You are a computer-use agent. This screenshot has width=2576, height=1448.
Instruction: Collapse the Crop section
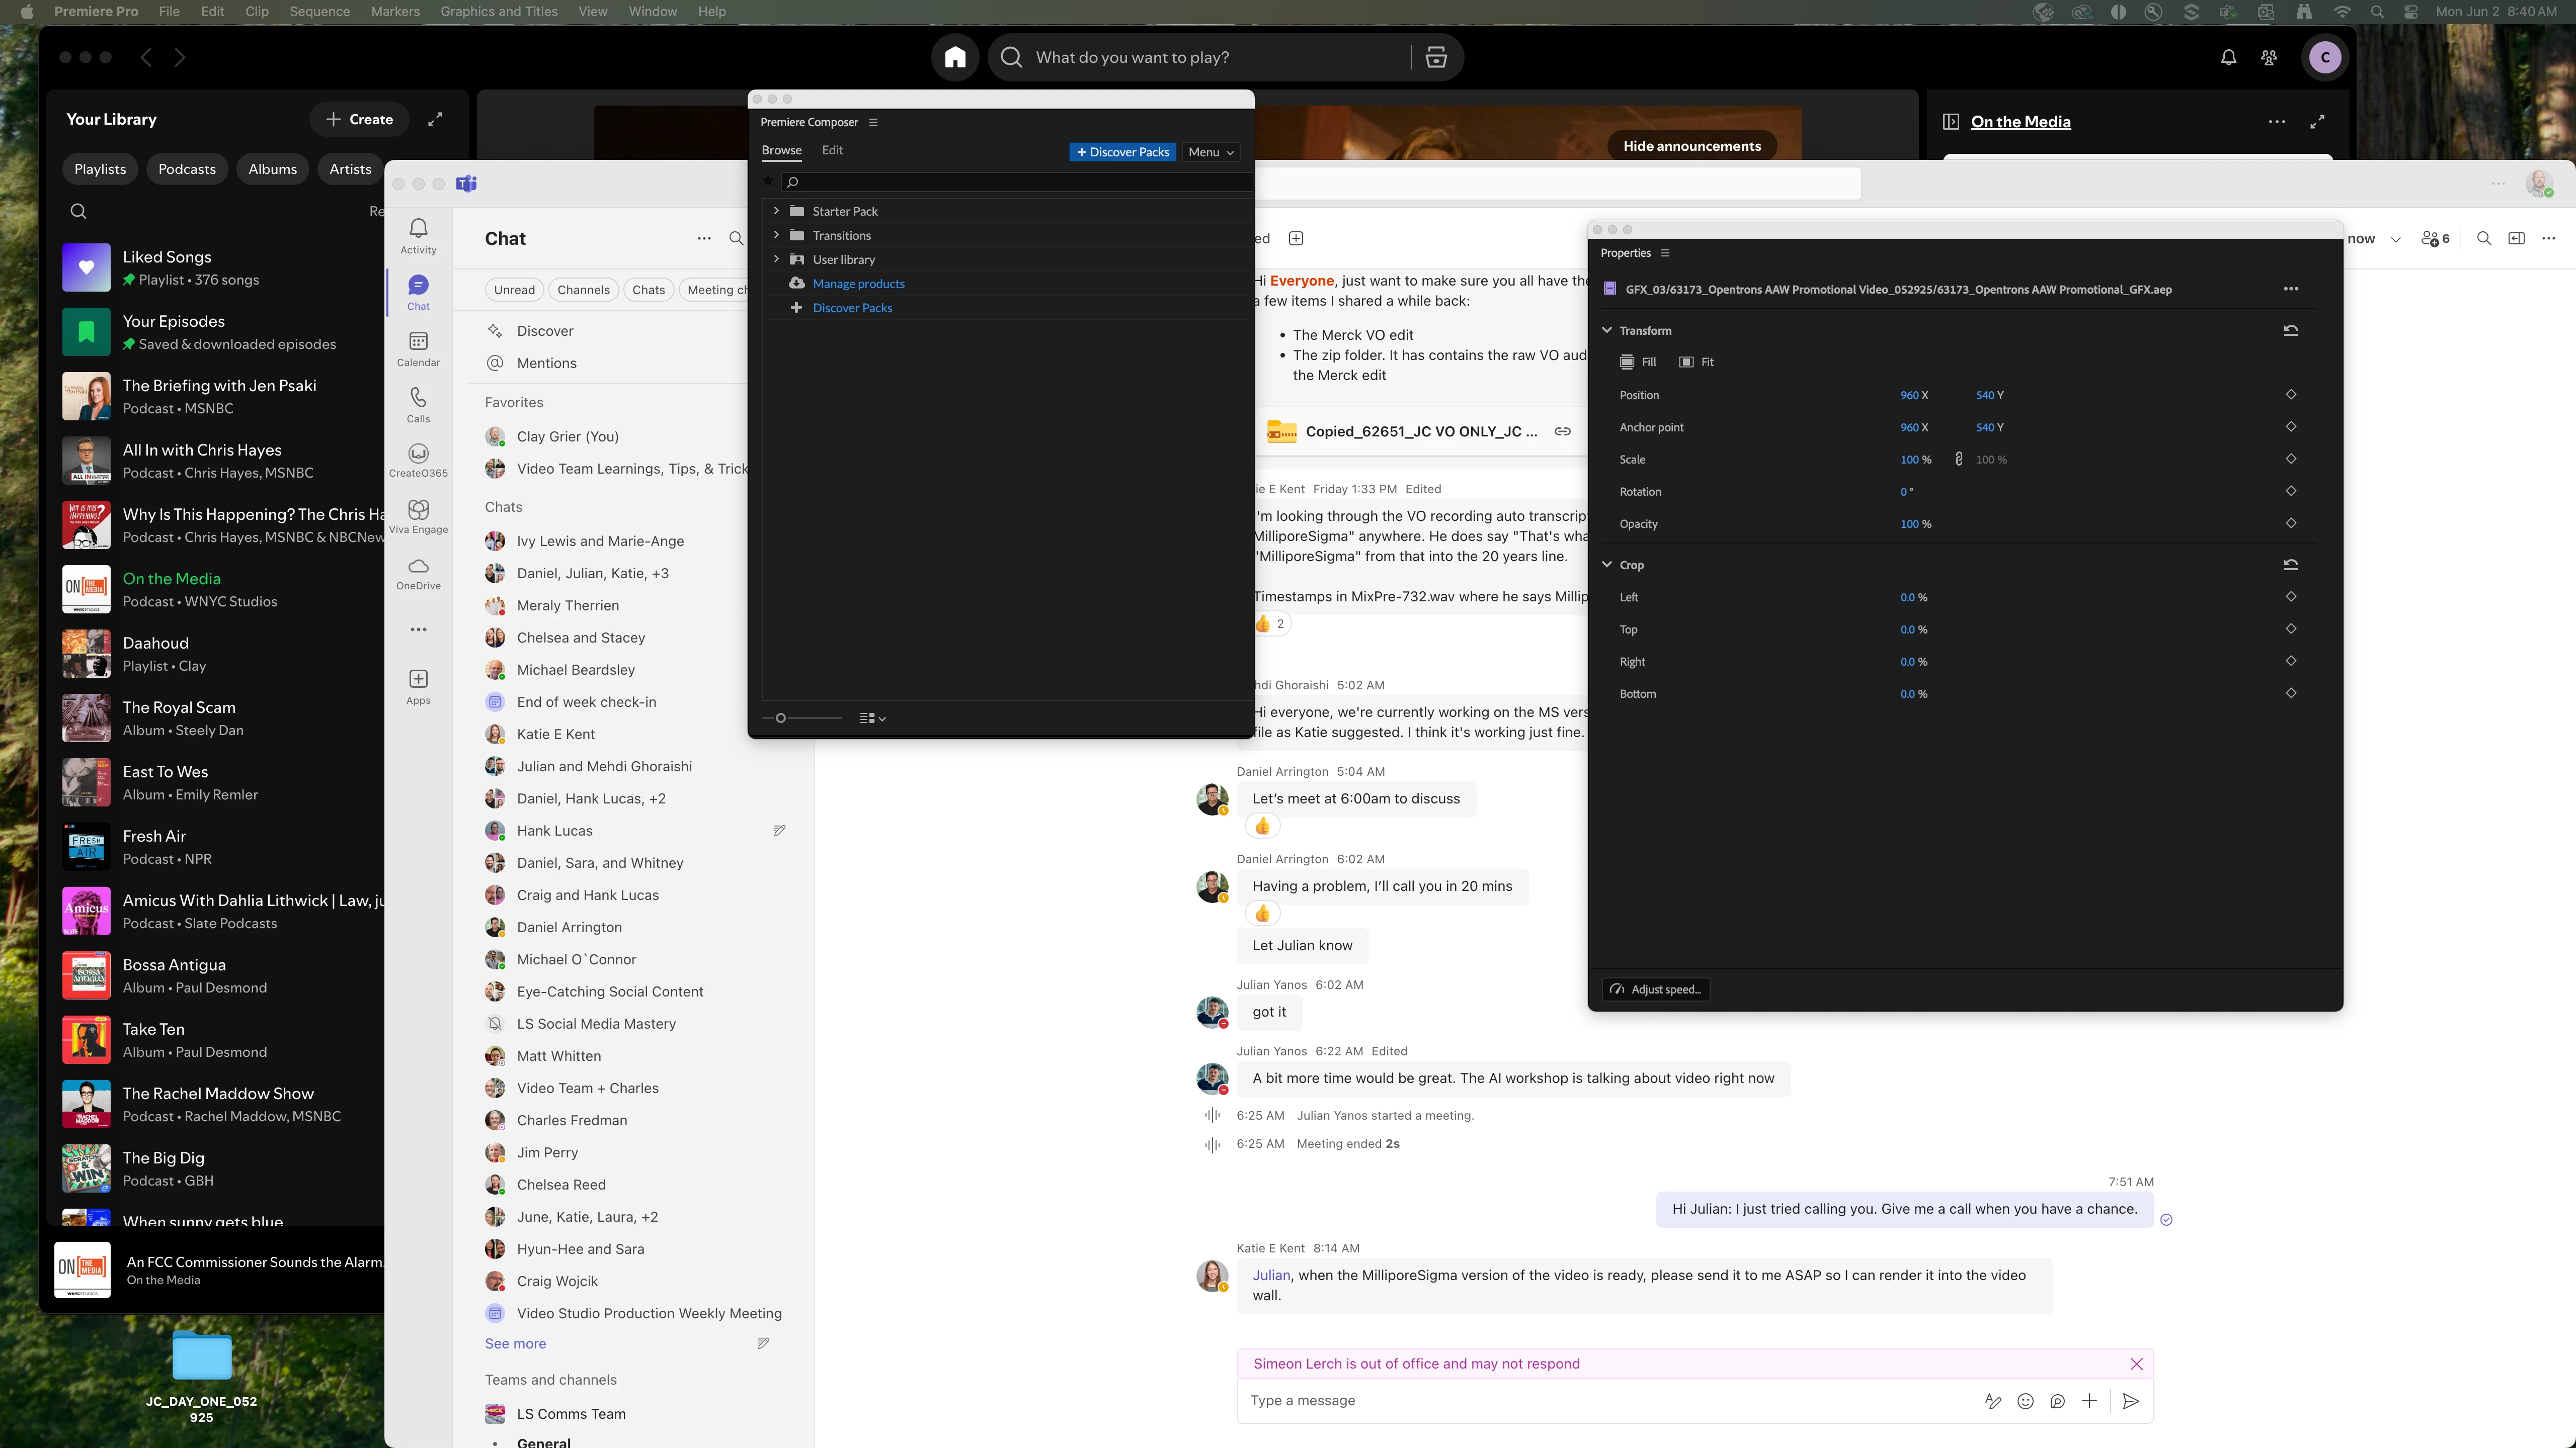[1607, 565]
